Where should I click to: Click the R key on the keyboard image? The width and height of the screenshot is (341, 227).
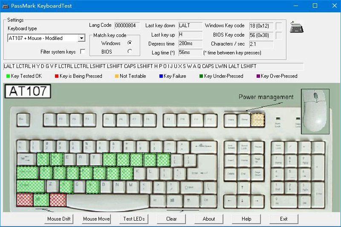83,159
